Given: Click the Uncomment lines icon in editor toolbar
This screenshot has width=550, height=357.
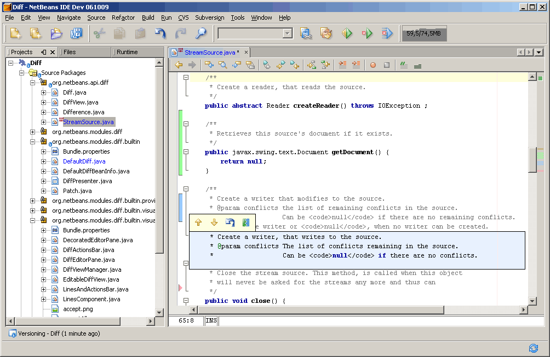Looking at the screenshot, I should 417,66.
